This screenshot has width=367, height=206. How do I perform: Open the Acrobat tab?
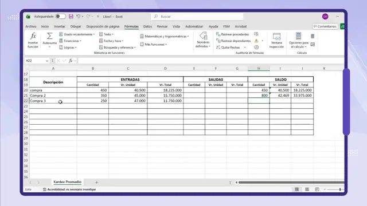coord(241,26)
